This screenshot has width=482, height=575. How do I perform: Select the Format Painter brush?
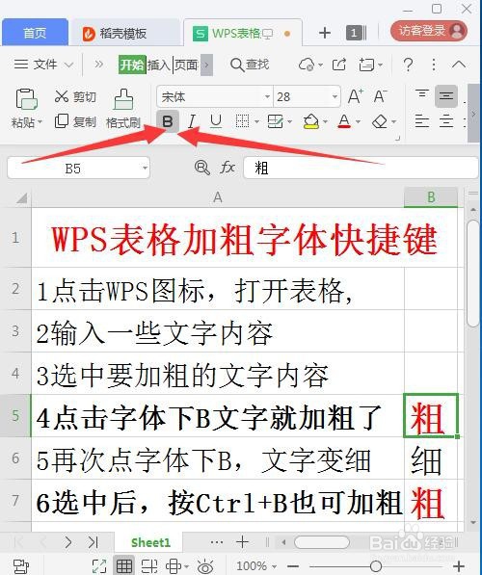pyautogui.click(x=123, y=99)
